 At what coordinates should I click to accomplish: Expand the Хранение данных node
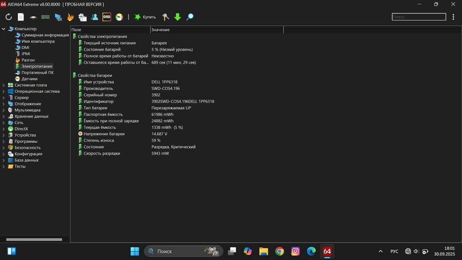4,116
